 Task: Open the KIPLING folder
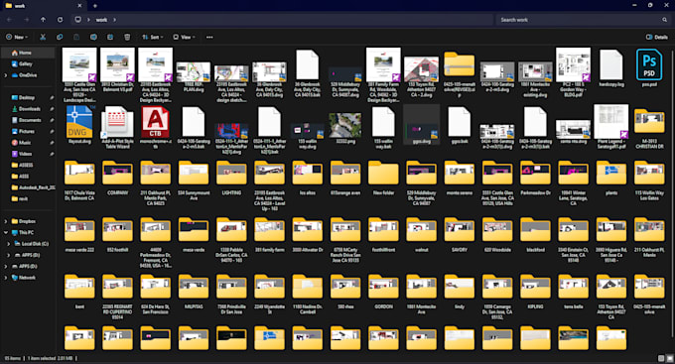pos(535,287)
